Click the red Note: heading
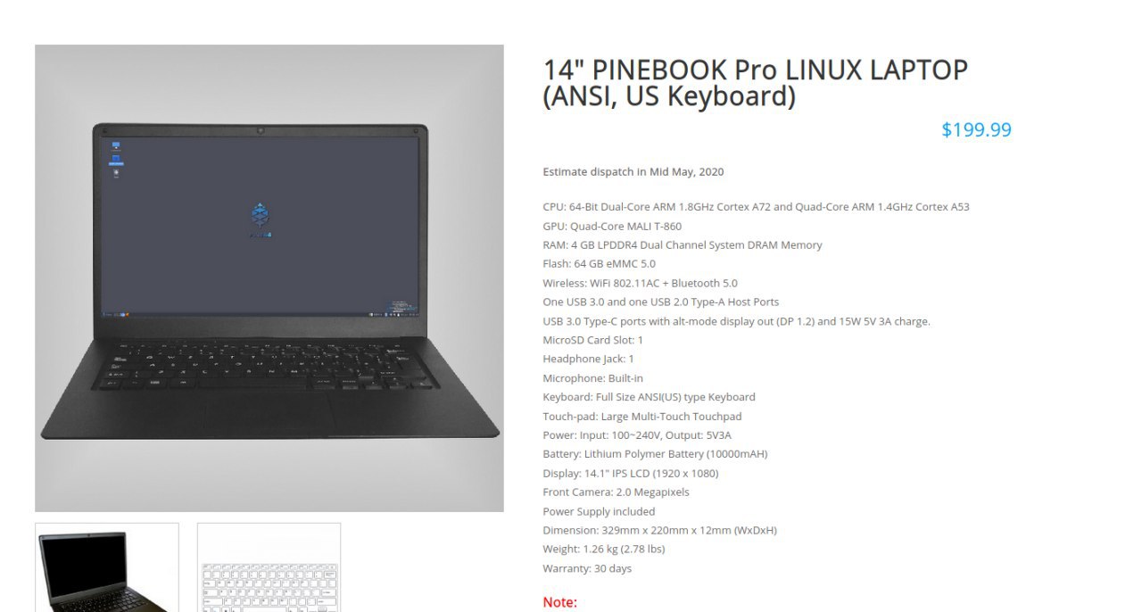 559,603
